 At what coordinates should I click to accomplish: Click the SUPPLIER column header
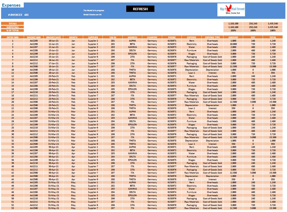pos(93,37)
